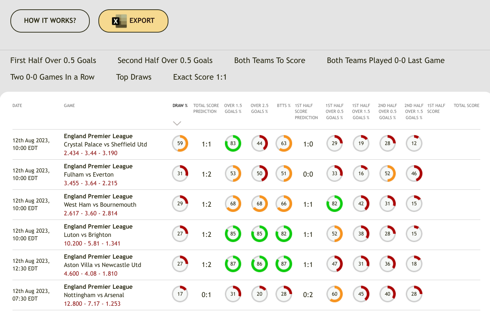
Task: Sort by BTTS % column header
Action: point(284,106)
